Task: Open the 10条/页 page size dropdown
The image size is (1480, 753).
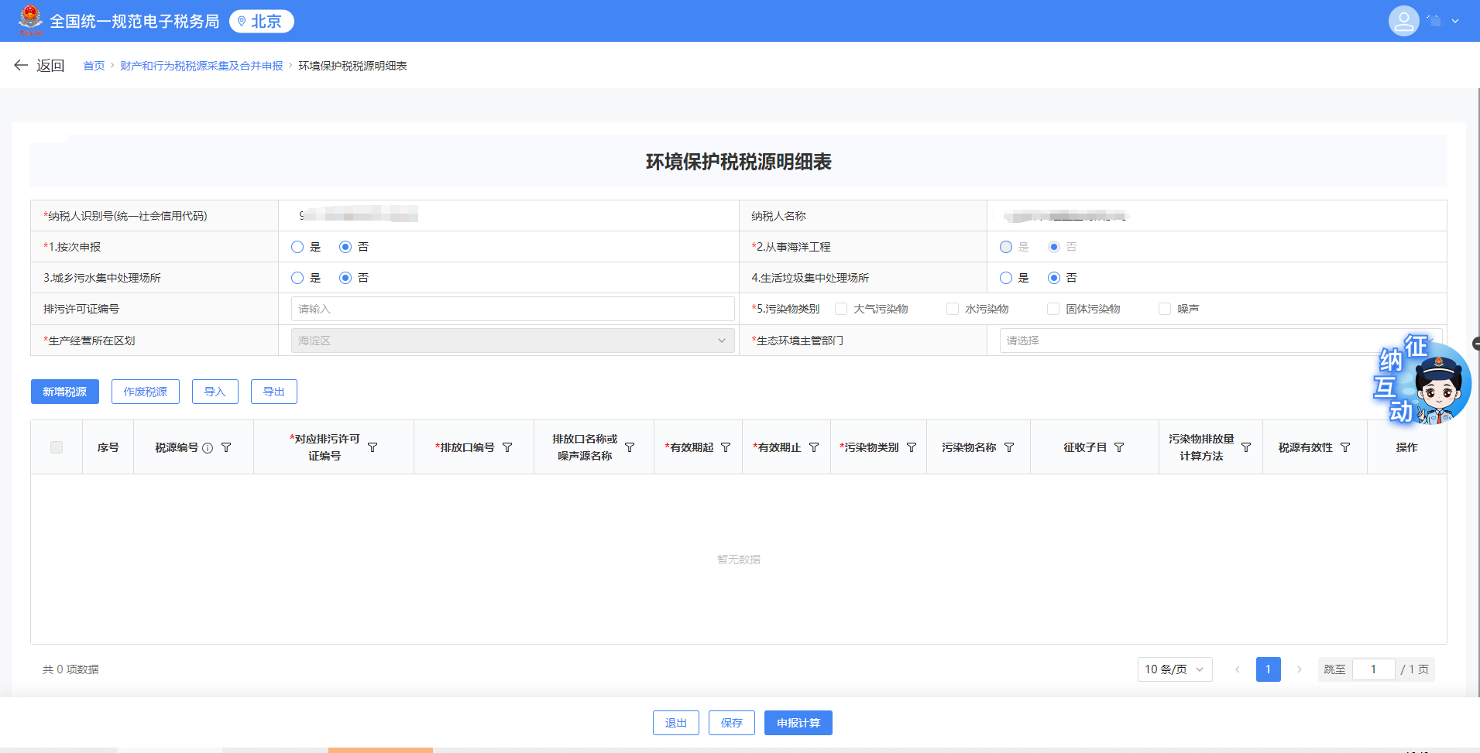Action: [1174, 669]
